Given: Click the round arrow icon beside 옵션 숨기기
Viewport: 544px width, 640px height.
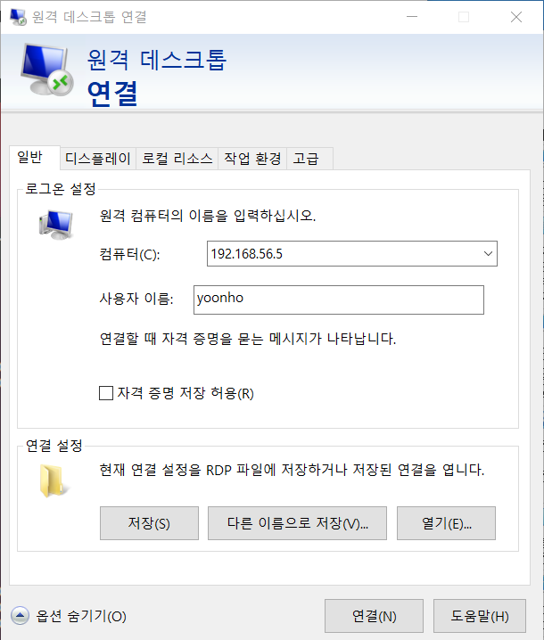Looking at the screenshot, I should (x=20, y=616).
